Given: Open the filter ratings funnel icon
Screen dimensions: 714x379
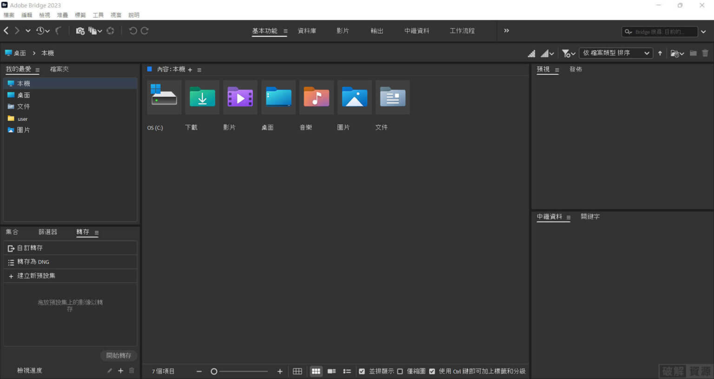Looking at the screenshot, I should pos(567,53).
